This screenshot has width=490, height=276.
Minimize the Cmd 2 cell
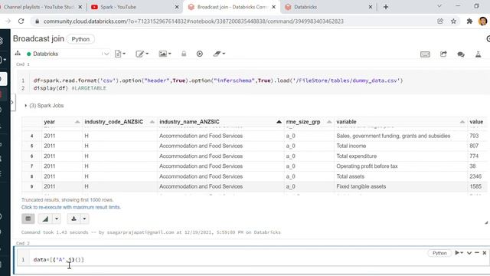pos(477,252)
